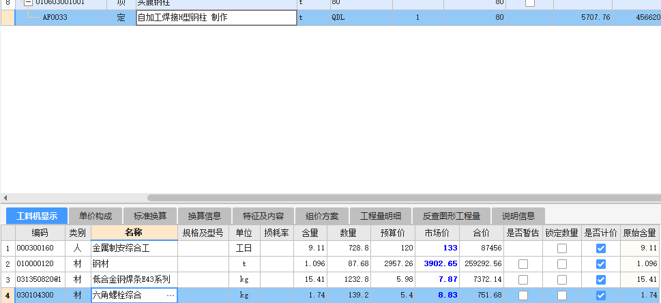Image resolution: width=661 pixels, height=303 pixels.
Task: Click budget price 2957.26 cell
Action: 392,264
